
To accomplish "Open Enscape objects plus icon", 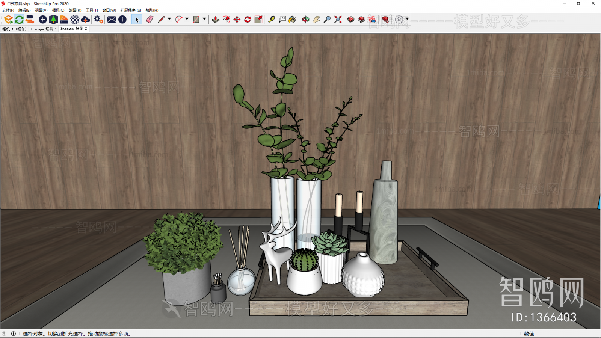I will [43, 20].
